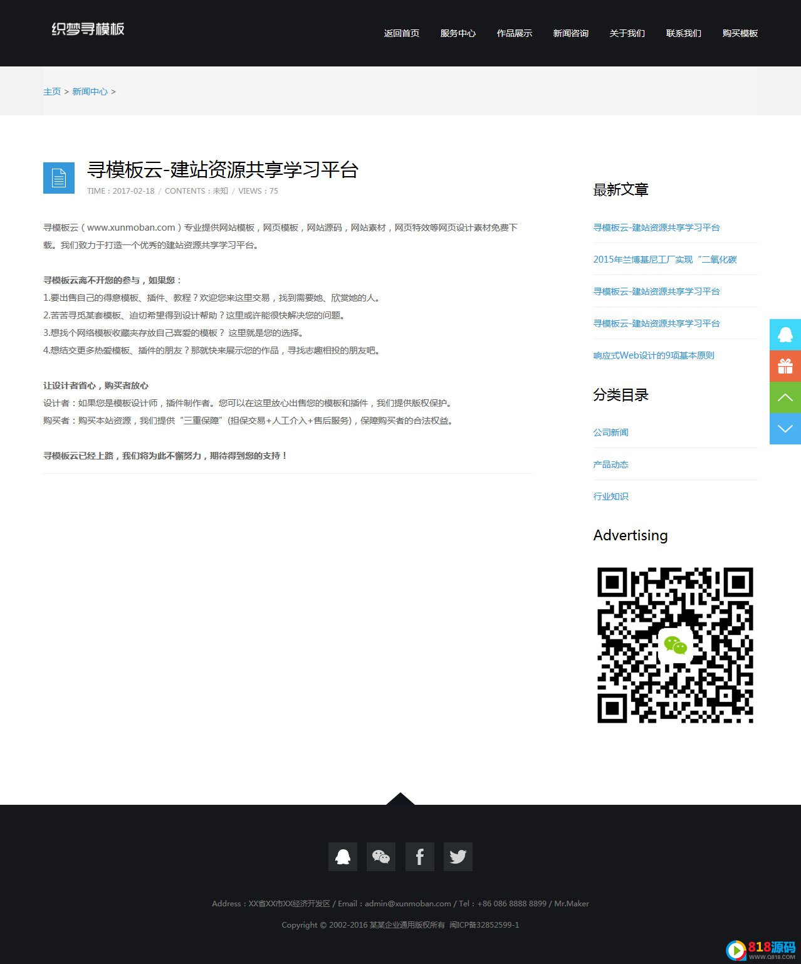Click the bold heading 让设计者省心，购买者放心
This screenshot has height=964, width=801.
point(96,385)
